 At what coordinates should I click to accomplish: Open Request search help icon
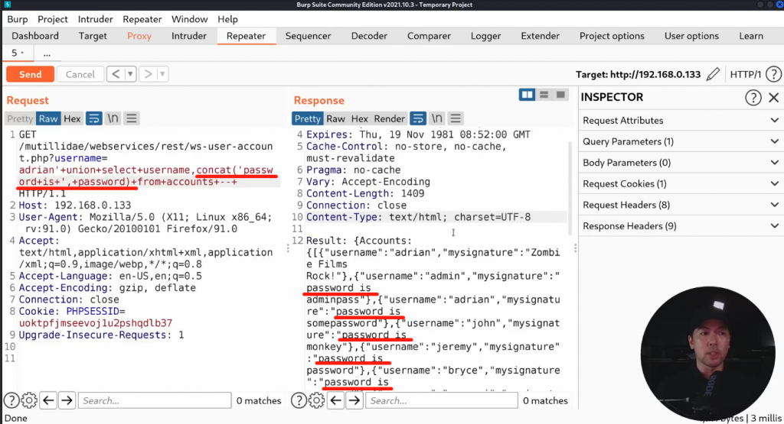tap(11, 400)
